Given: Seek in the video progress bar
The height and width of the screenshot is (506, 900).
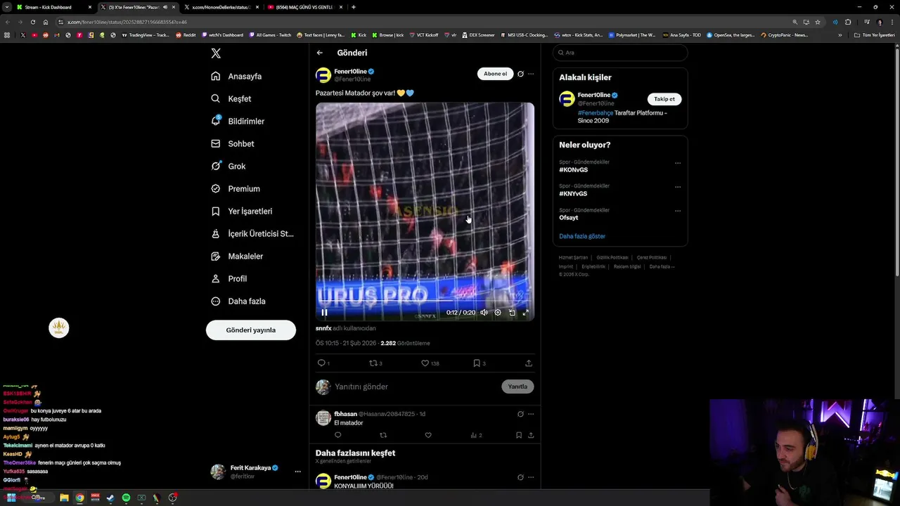Looking at the screenshot, I should [425, 301].
